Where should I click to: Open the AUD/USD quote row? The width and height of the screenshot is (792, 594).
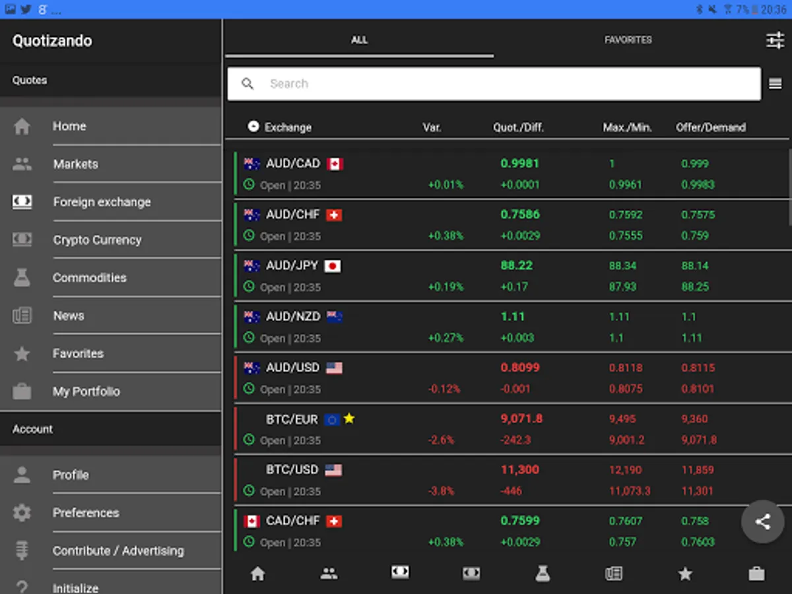(x=511, y=378)
